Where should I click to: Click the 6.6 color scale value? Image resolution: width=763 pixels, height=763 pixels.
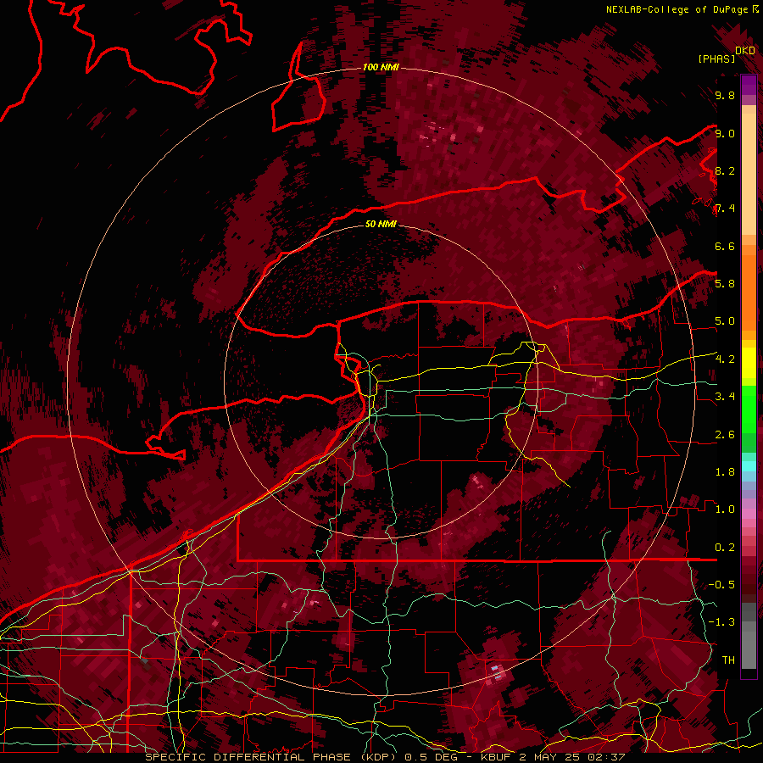[x=725, y=246]
